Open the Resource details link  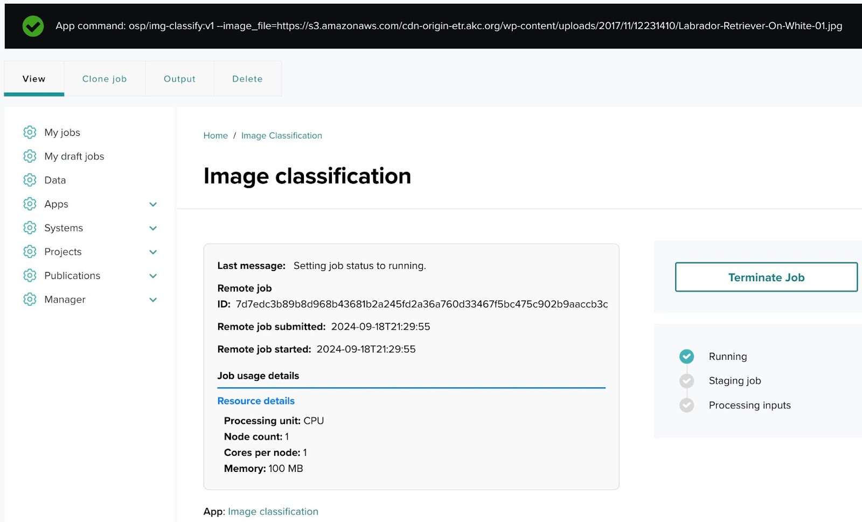256,401
